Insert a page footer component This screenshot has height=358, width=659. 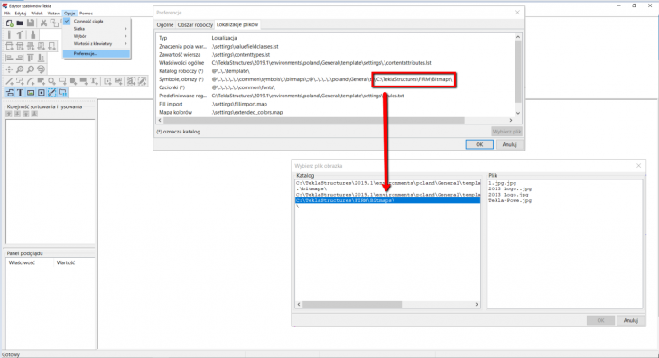(42, 46)
